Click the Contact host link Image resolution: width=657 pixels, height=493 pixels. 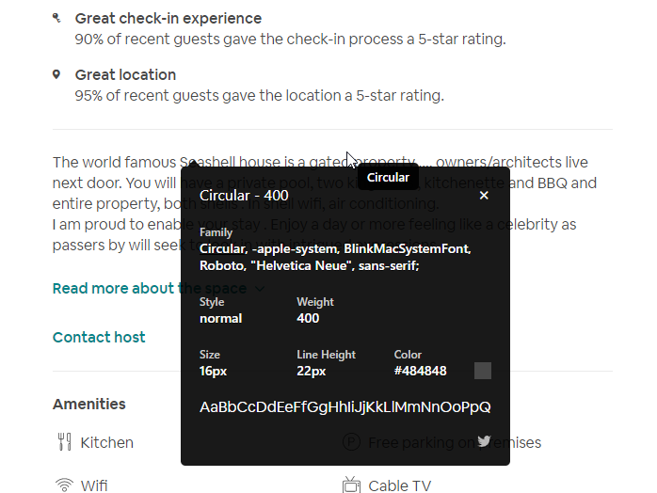pyautogui.click(x=99, y=337)
